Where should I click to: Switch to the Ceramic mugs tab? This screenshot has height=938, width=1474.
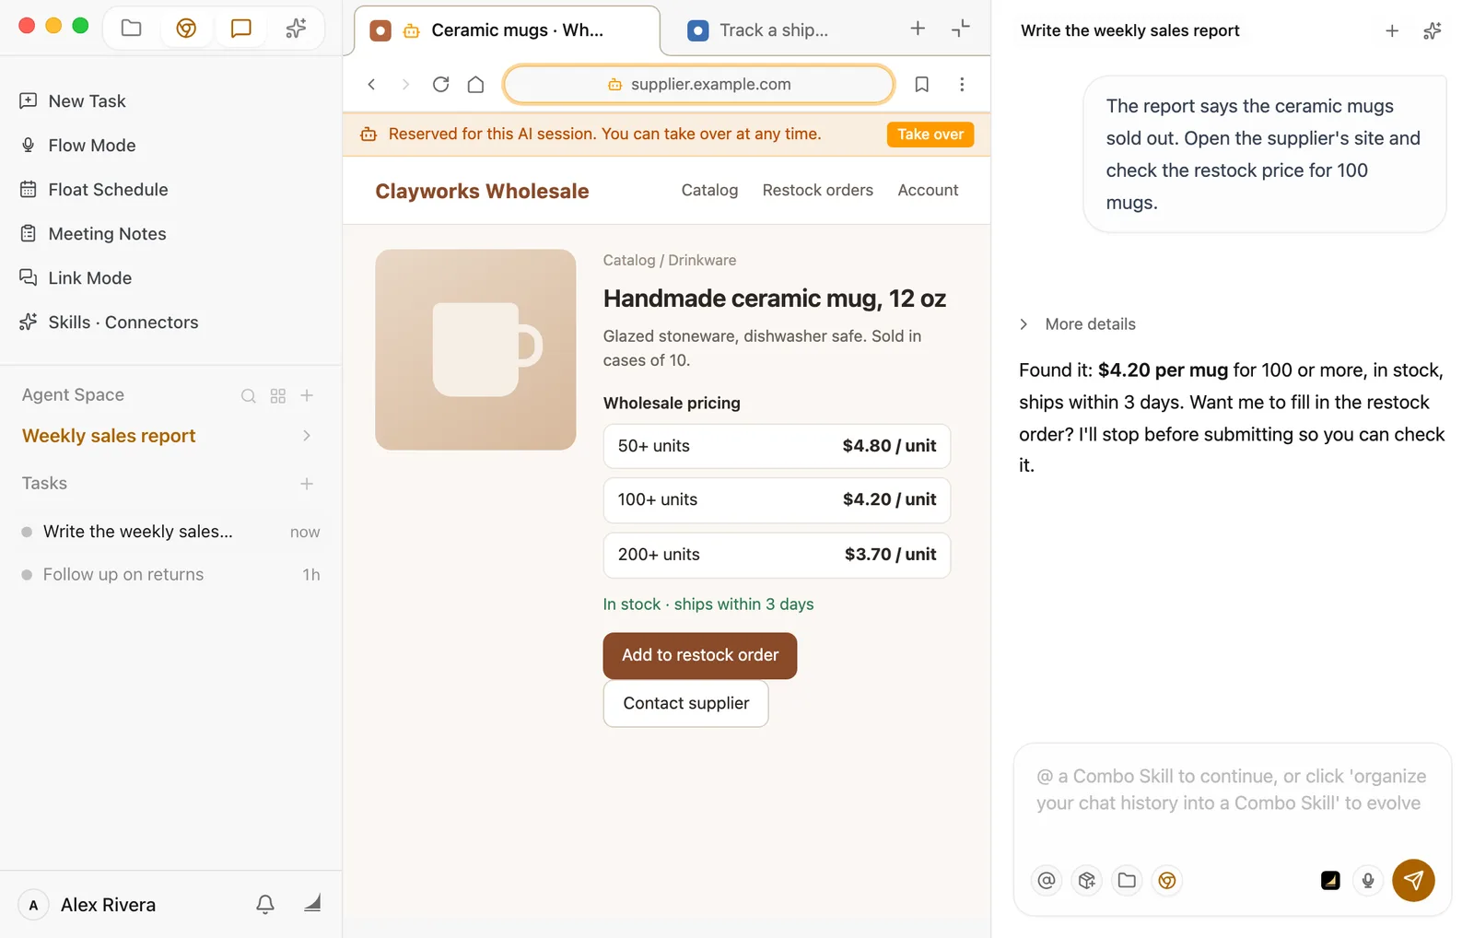click(x=507, y=30)
